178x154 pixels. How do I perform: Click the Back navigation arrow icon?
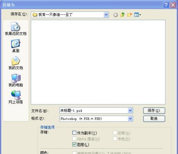pyautogui.click(x=115, y=15)
